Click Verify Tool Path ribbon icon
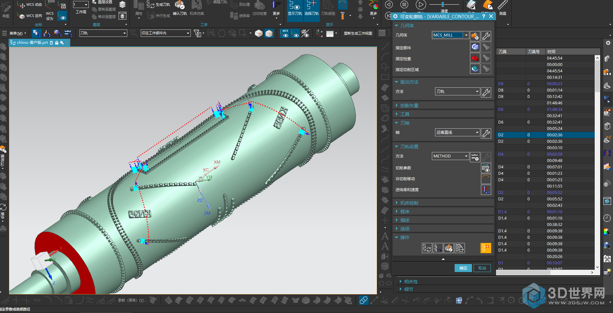The height and width of the screenshot is (313, 613). (180, 8)
